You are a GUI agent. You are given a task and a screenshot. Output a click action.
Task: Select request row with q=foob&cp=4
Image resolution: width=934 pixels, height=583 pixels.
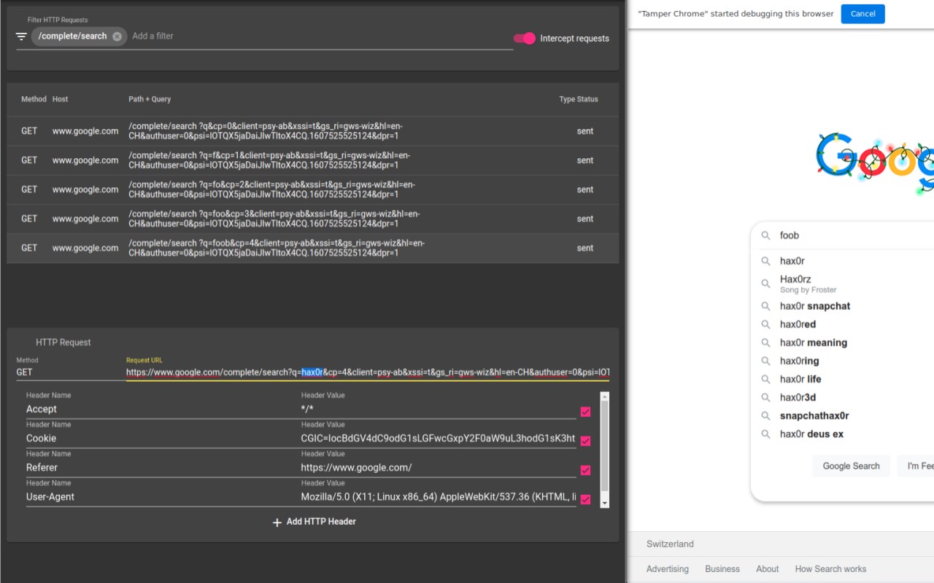coord(312,248)
